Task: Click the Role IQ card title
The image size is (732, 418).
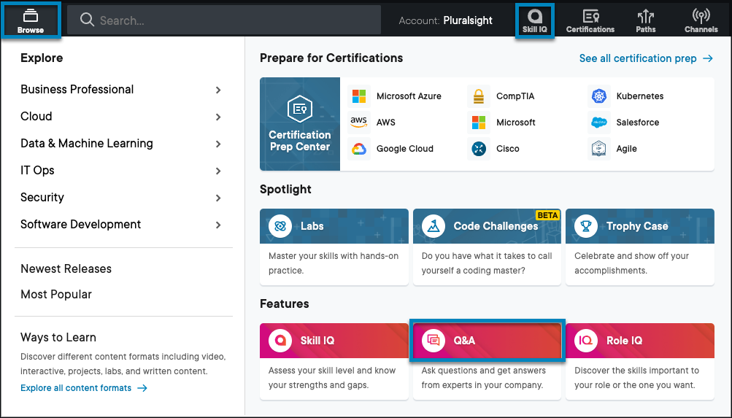Action: tap(624, 341)
